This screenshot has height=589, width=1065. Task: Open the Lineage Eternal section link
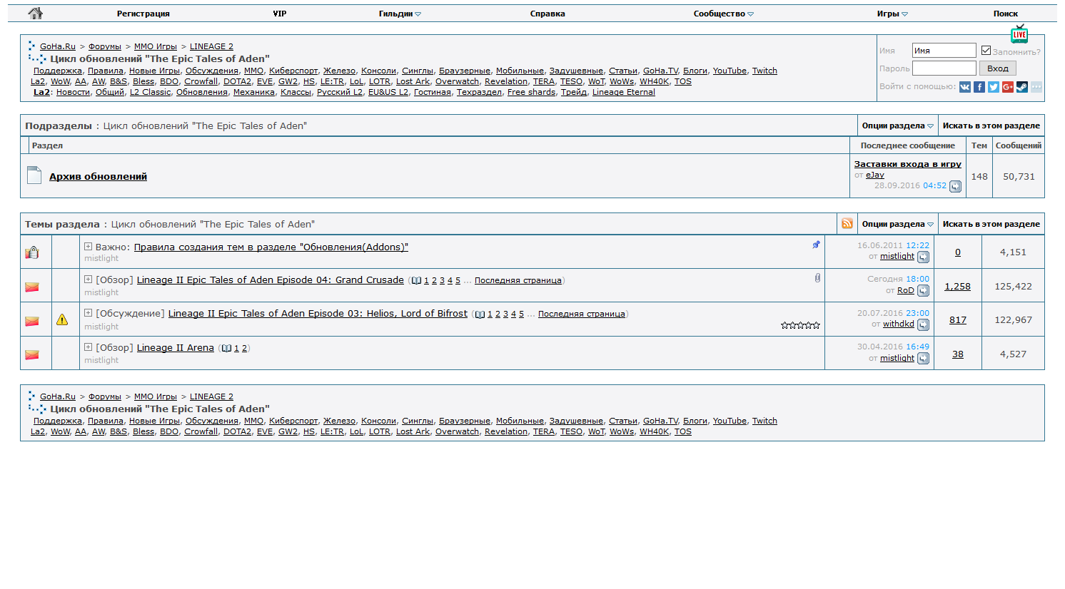(624, 92)
